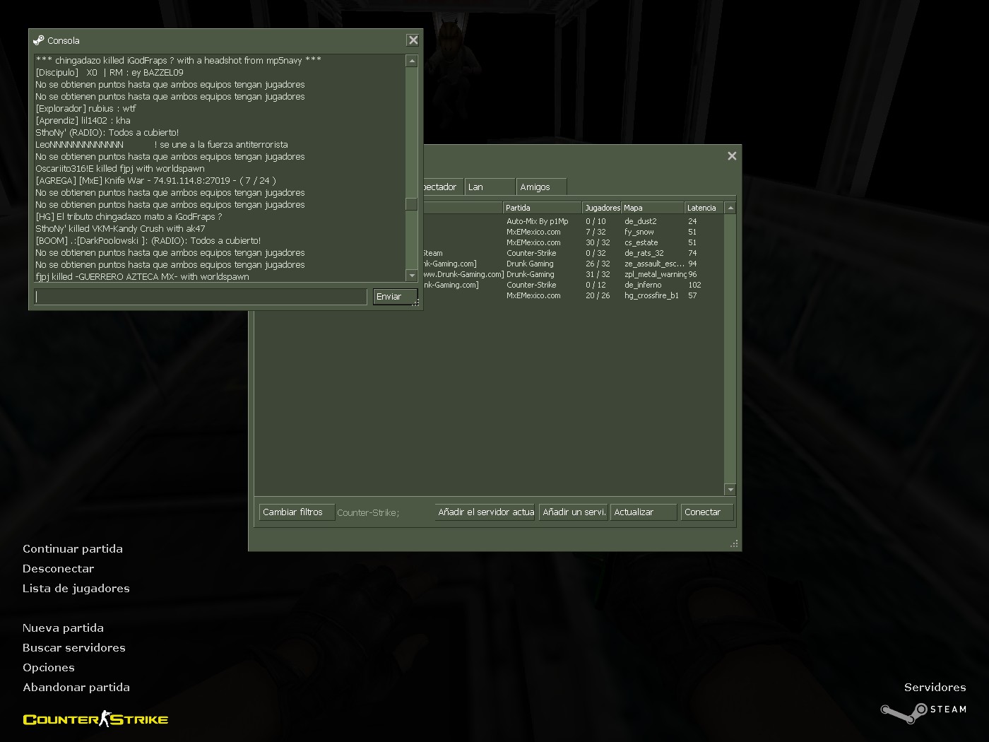This screenshot has width=989, height=742.
Task: Close the Consola window
Action: pos(413,40)
